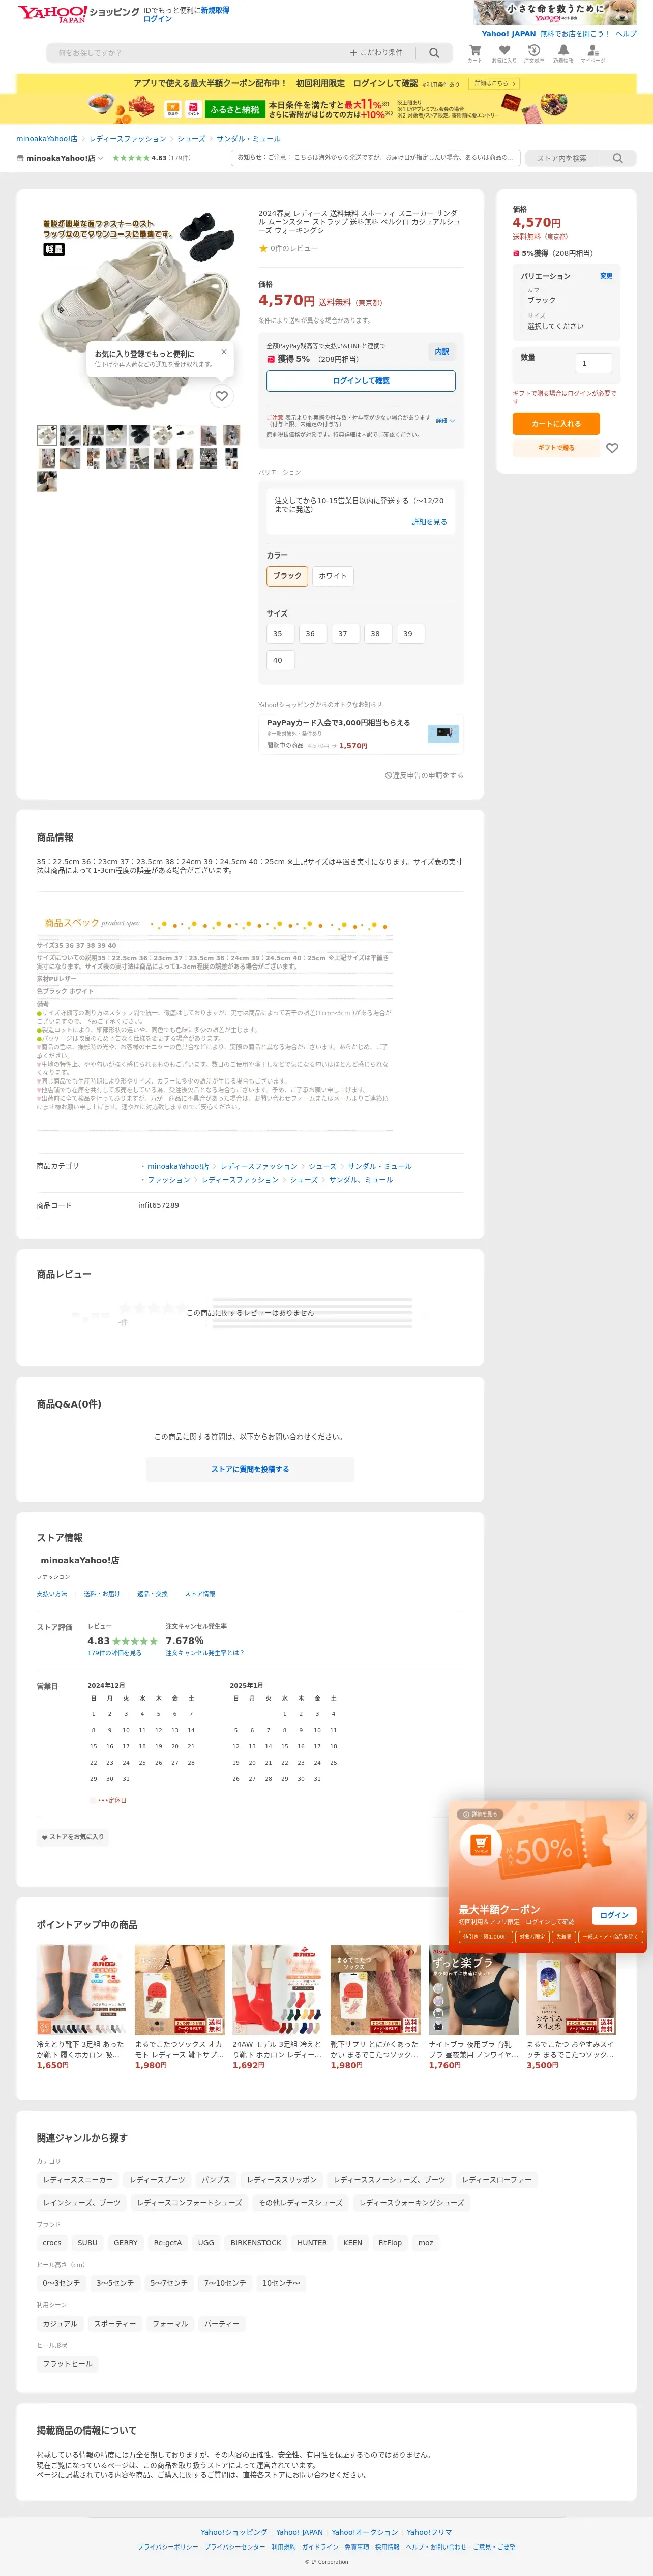Image resolution: width=653 pixels, height=2576 pixels.
Task: Expand ご注意 詳細 chevron
Action: point(445,420)
